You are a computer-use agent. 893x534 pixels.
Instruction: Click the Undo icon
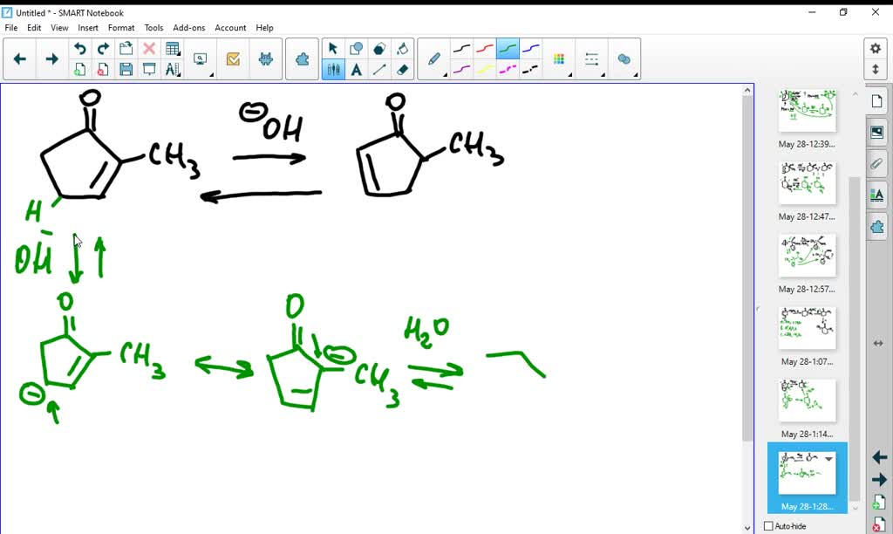click(x=78, y=48)
